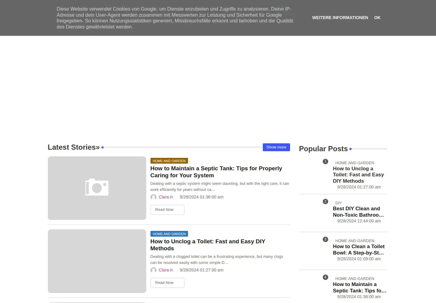
Task: Click date 9/28/2024 12:44:00 am in Popular Posts
Action: point(359,221)
